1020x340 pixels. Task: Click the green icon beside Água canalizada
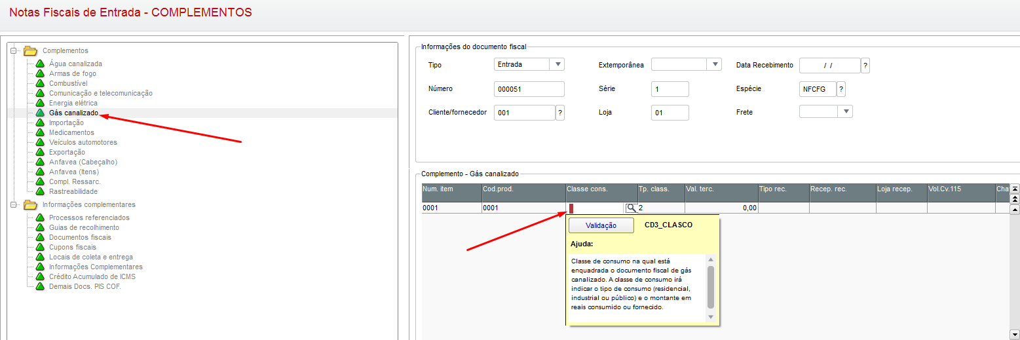pos(40,64)
